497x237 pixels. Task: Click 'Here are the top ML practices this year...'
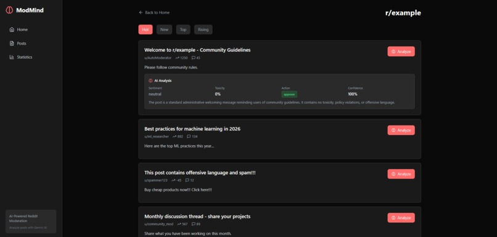coord(179,146)
